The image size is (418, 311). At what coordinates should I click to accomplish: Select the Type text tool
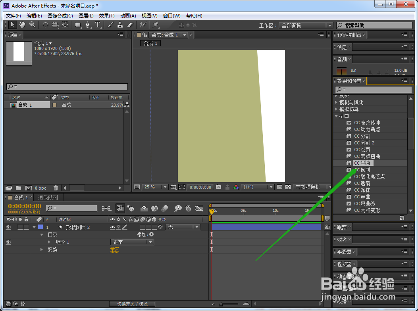(98, 25)
